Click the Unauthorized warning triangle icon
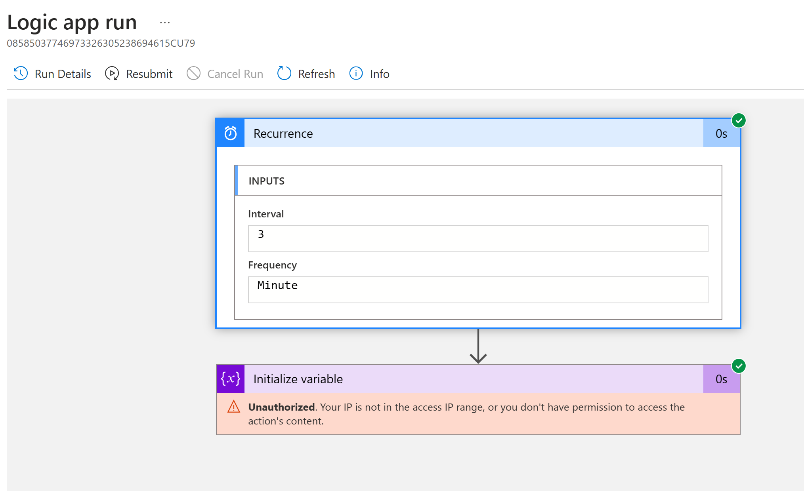 click(x=234, y=407)
